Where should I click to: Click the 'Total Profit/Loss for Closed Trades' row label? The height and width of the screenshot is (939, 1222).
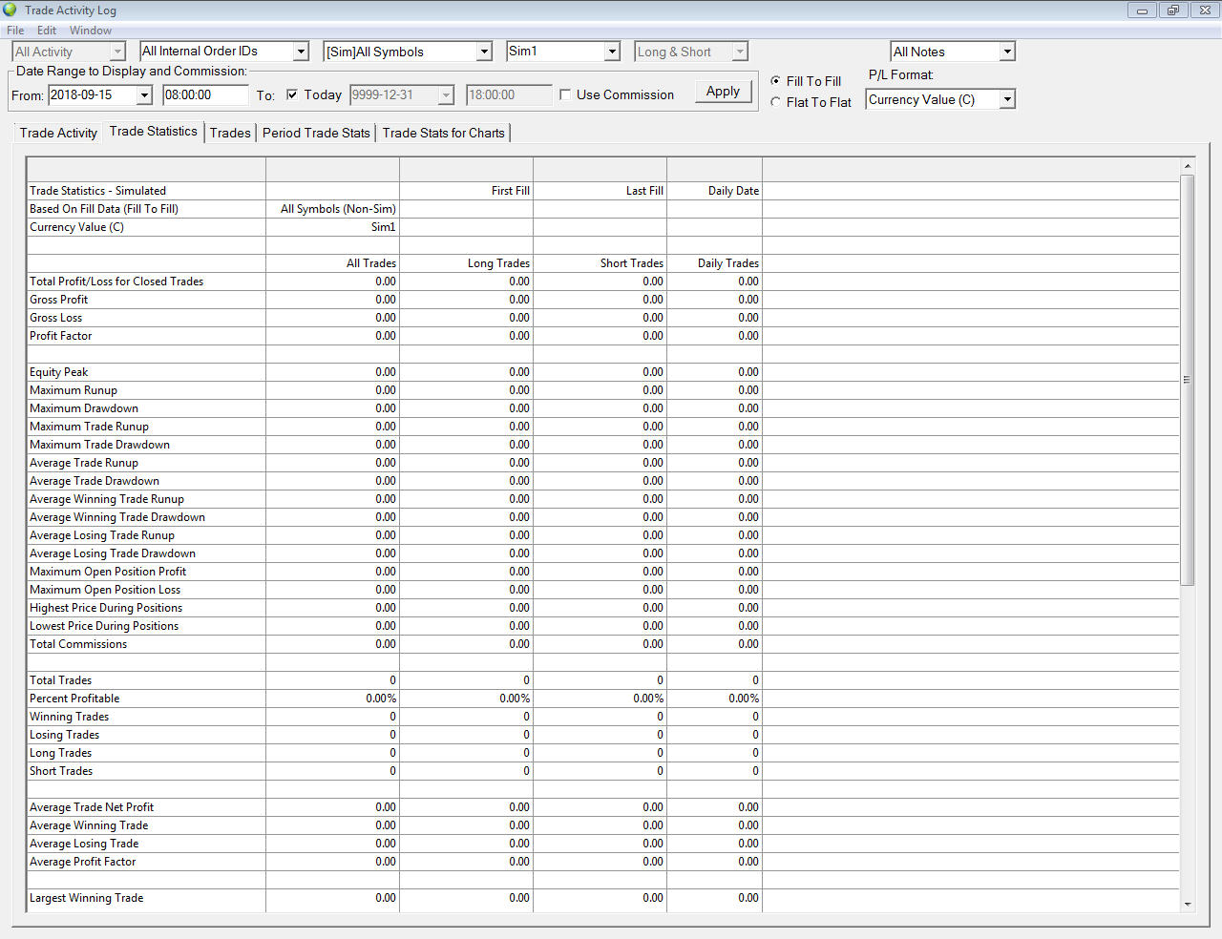[x=116, y=282]
